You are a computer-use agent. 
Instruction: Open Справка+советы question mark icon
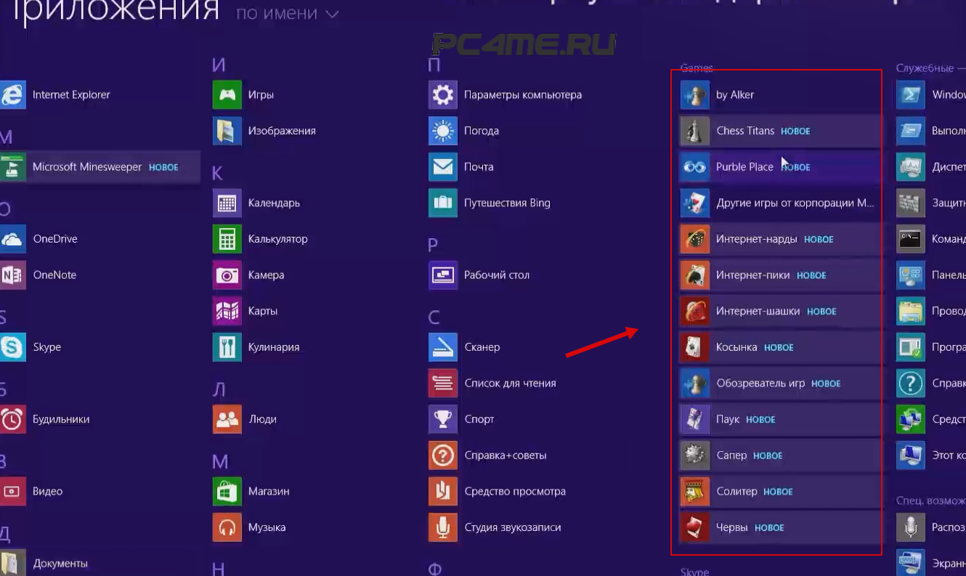[443, 455]
